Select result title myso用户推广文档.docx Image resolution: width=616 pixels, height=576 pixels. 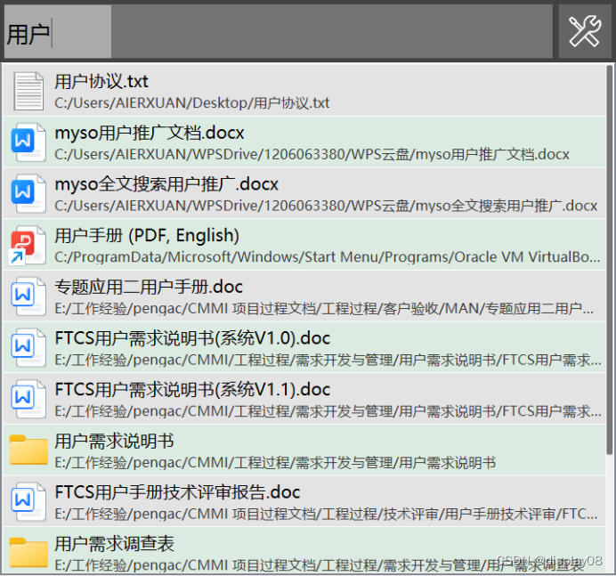click(x=150, y=133)
